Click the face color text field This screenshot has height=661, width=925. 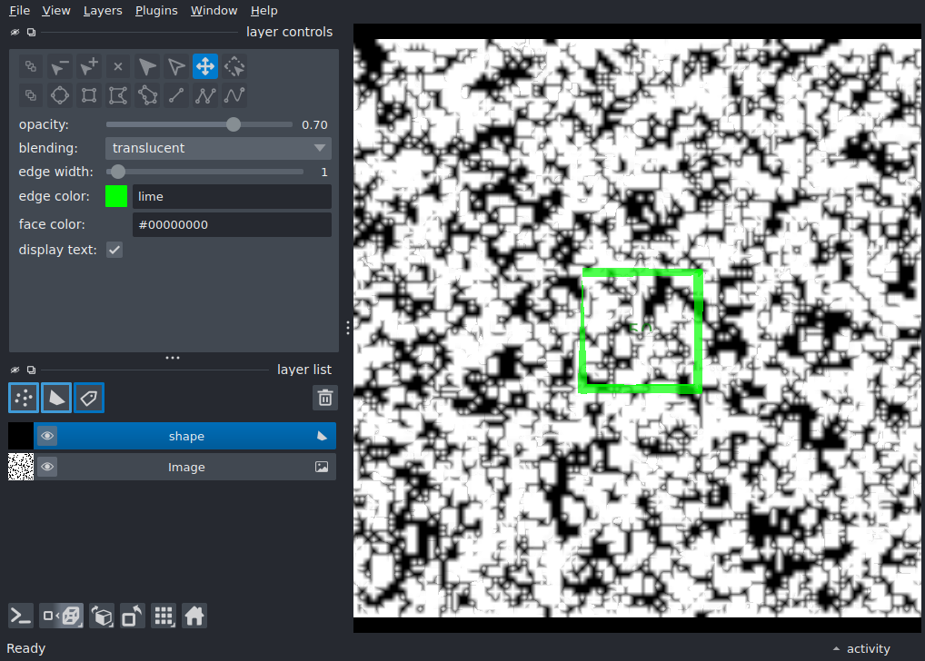pyautogui.click(x=232, y=224)
